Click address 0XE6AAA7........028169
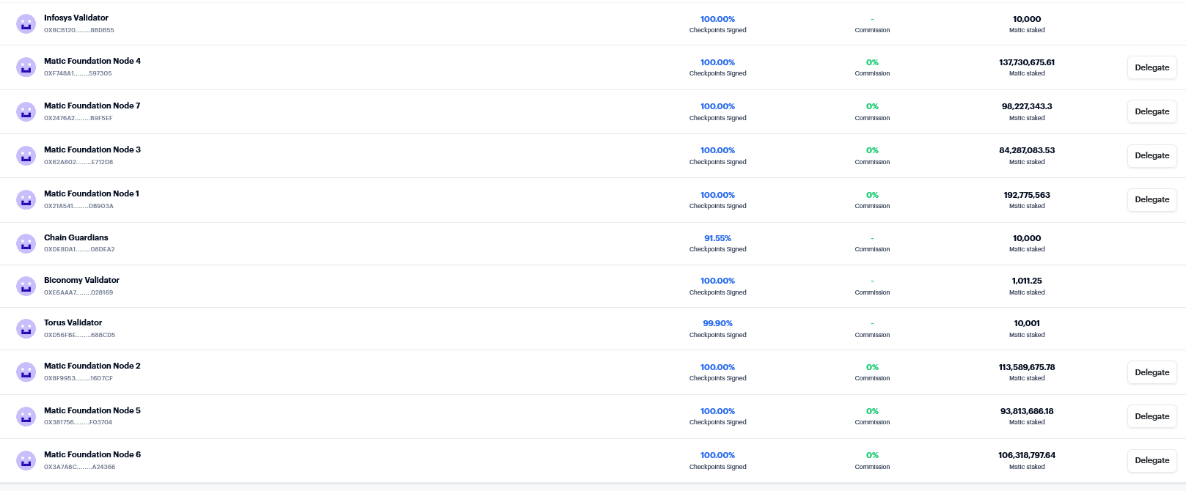This screenshot has height=491, width=1186. [78, 292]
